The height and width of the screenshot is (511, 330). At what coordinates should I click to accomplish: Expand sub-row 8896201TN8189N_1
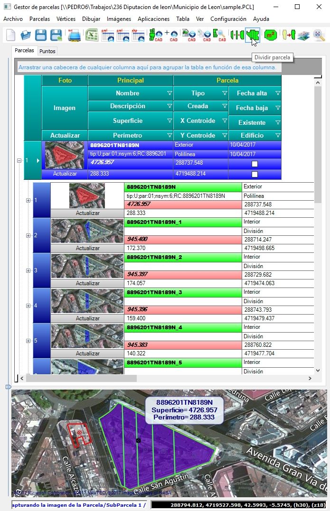[x=28, y=236]
